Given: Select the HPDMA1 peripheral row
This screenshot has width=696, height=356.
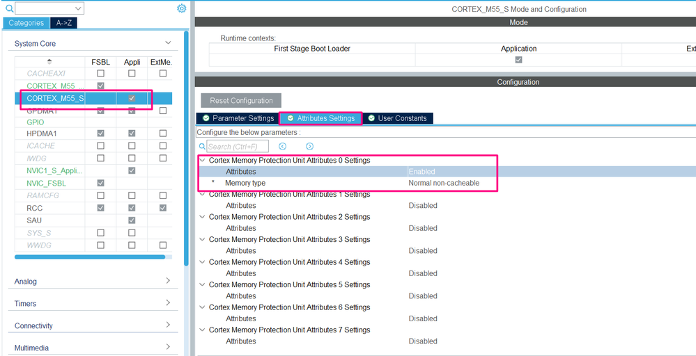Looking at the screenshot, I should tap(42, 133).
